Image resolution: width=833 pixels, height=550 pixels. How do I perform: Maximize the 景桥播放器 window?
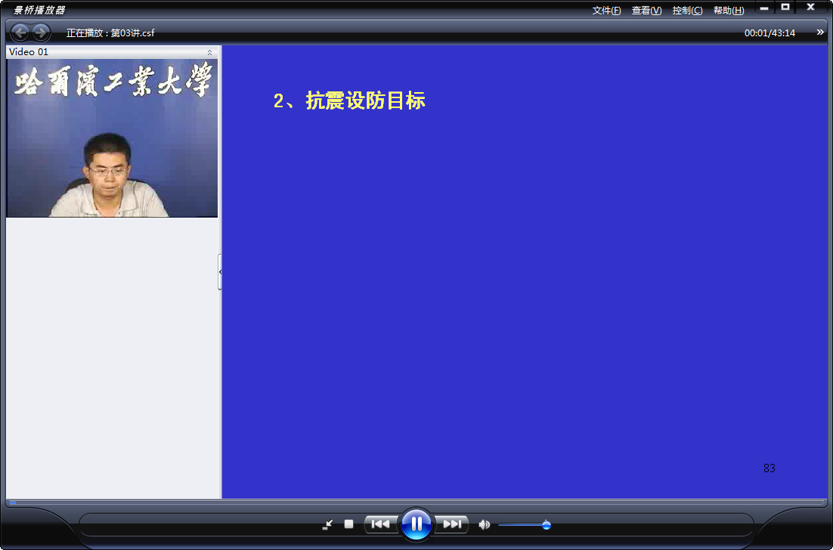click(x=785, y=7)
